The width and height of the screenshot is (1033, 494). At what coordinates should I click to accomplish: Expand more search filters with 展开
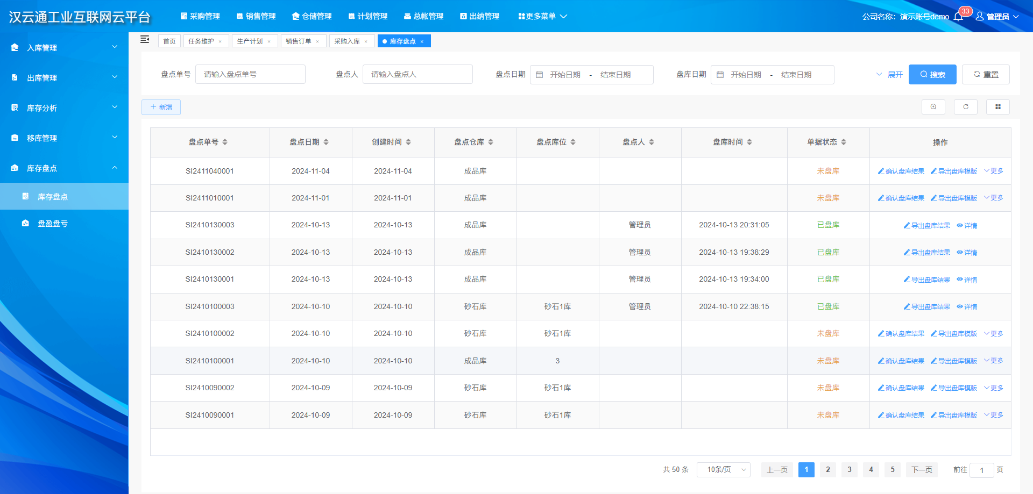click(x=890, y=75)
